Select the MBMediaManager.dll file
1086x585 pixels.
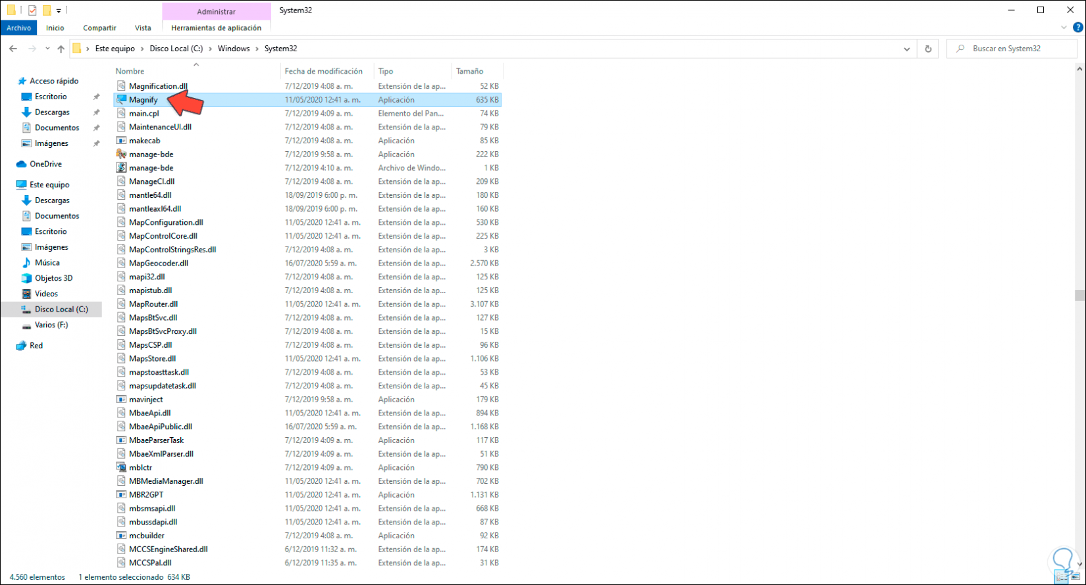[x=166, y=481]
